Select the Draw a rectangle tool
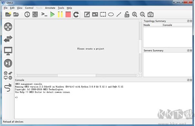The image size is (195, 126). [x=103, y=15]
